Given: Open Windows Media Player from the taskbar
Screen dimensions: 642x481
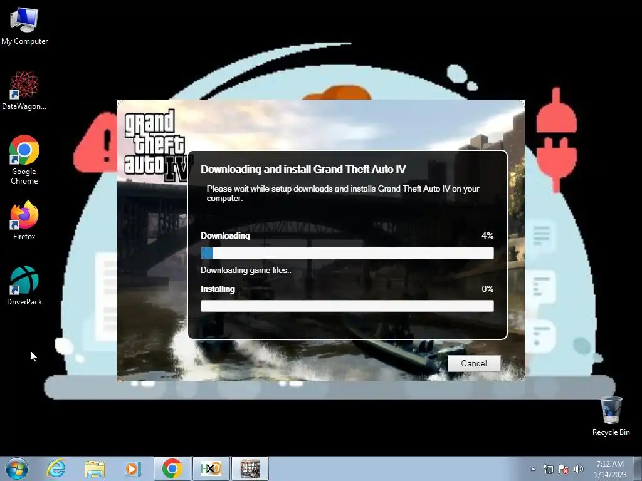Looking at the screenshot, I should click(132, 468).
